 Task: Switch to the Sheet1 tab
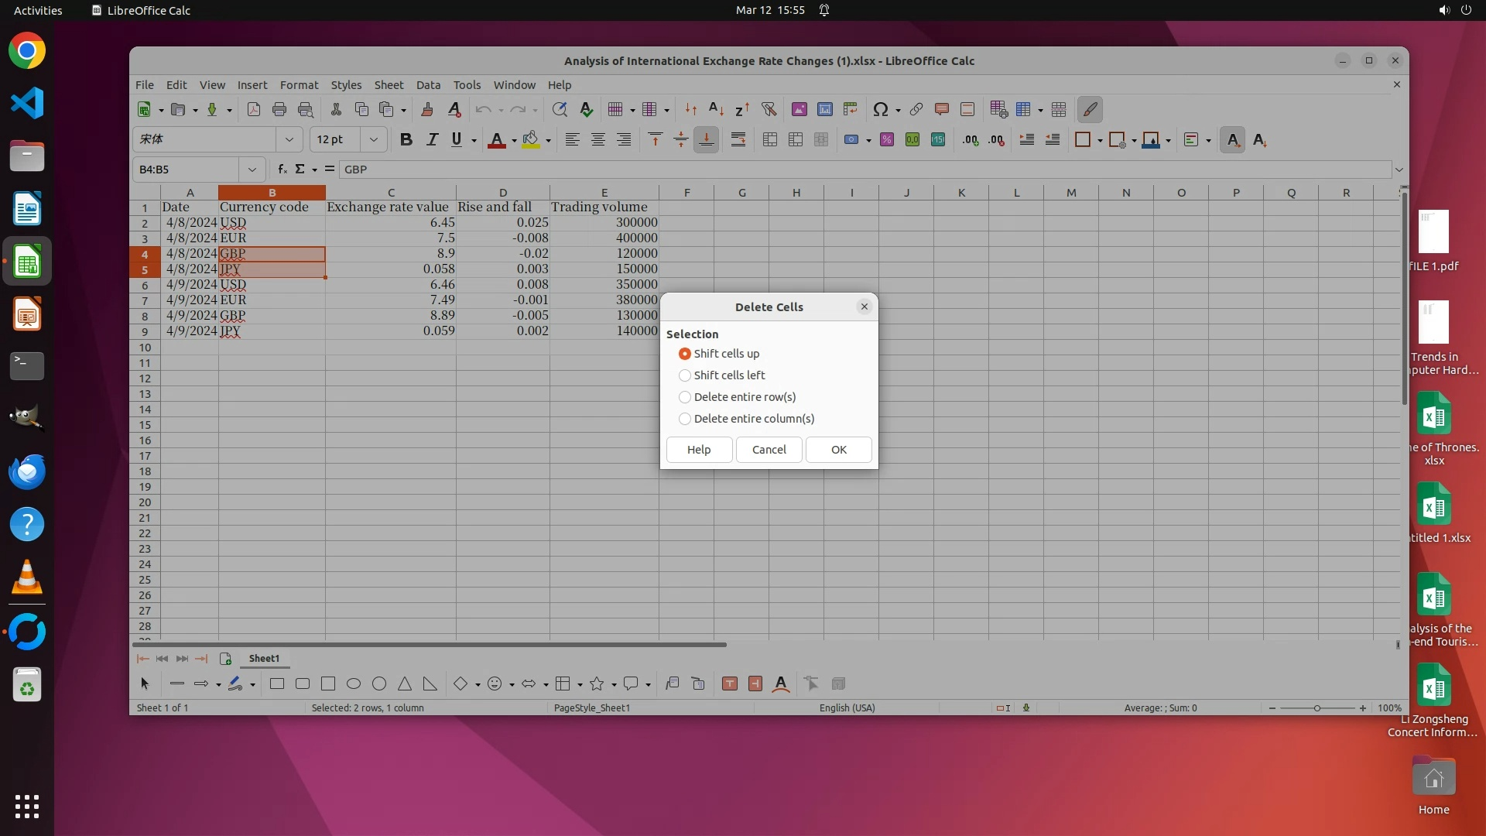pos(264,659)
